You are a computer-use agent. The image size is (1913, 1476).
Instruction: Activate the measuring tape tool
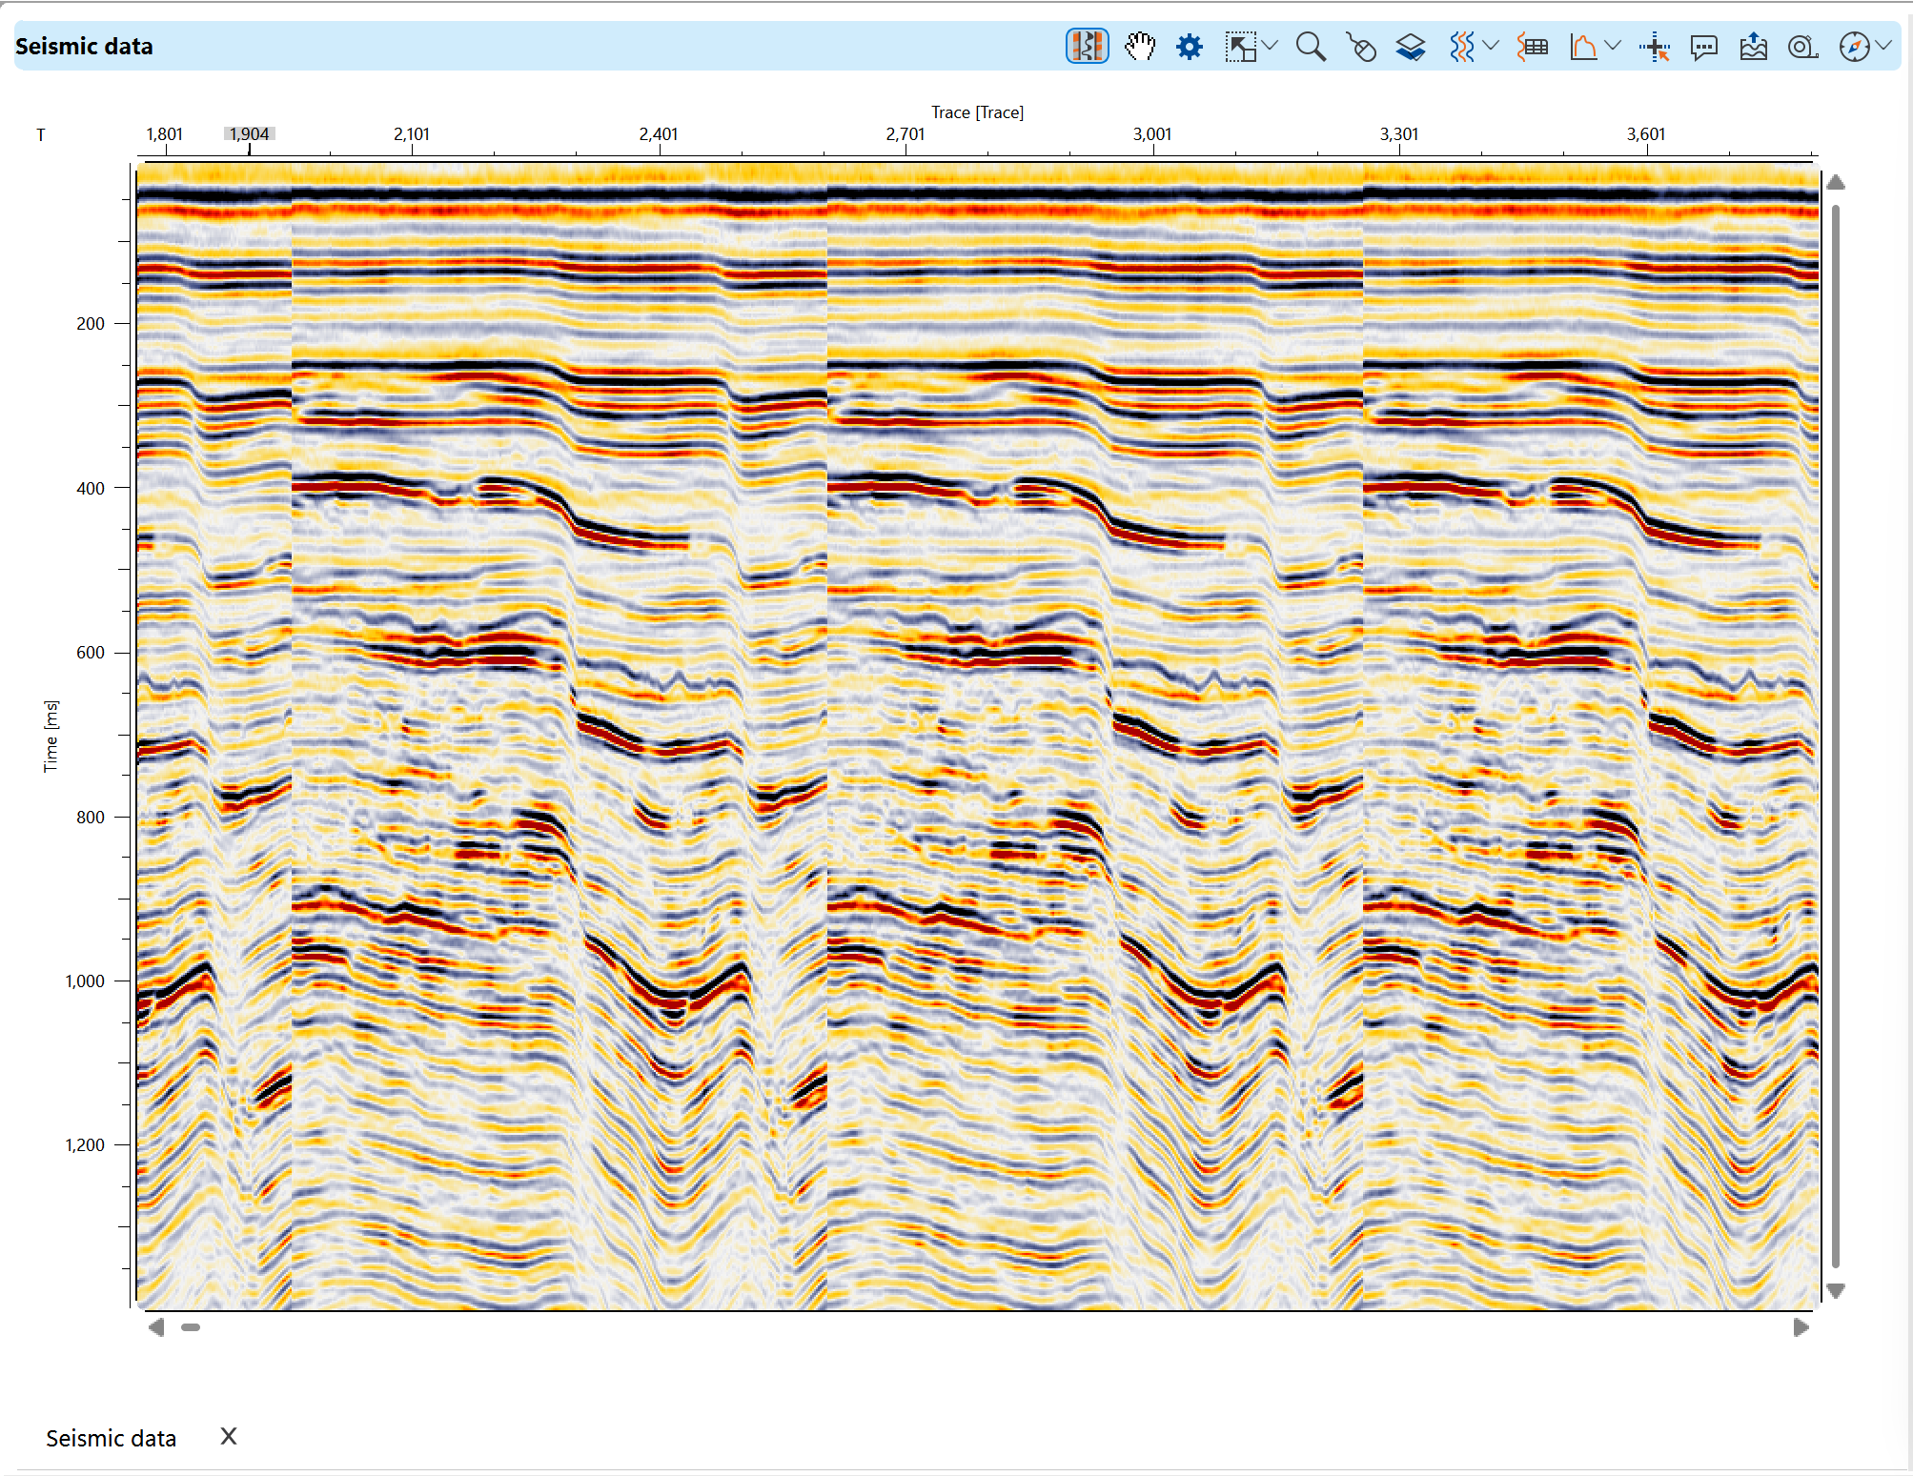click(x=1801, y=45)
